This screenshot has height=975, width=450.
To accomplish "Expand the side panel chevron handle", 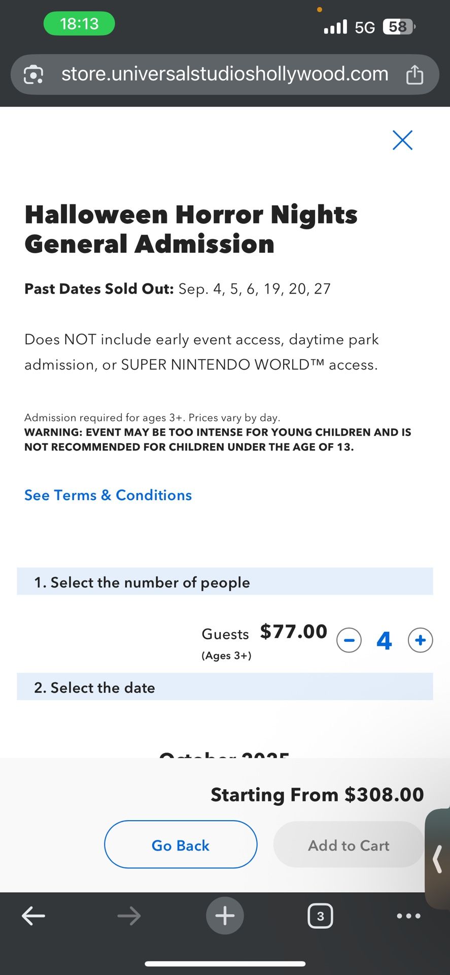I will click(x=438, y=858).
